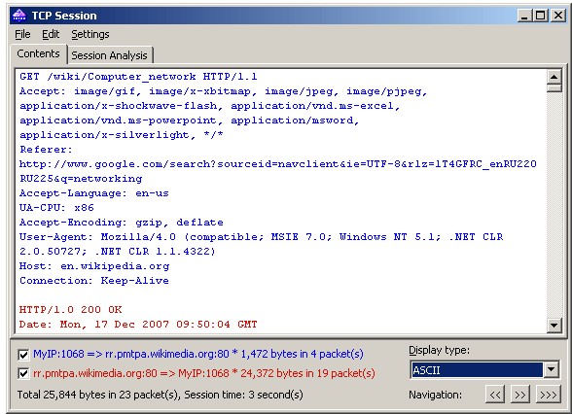Click the vertical scrollbar thumb
This screenshot has height=414, width=572.
(554, 87)
